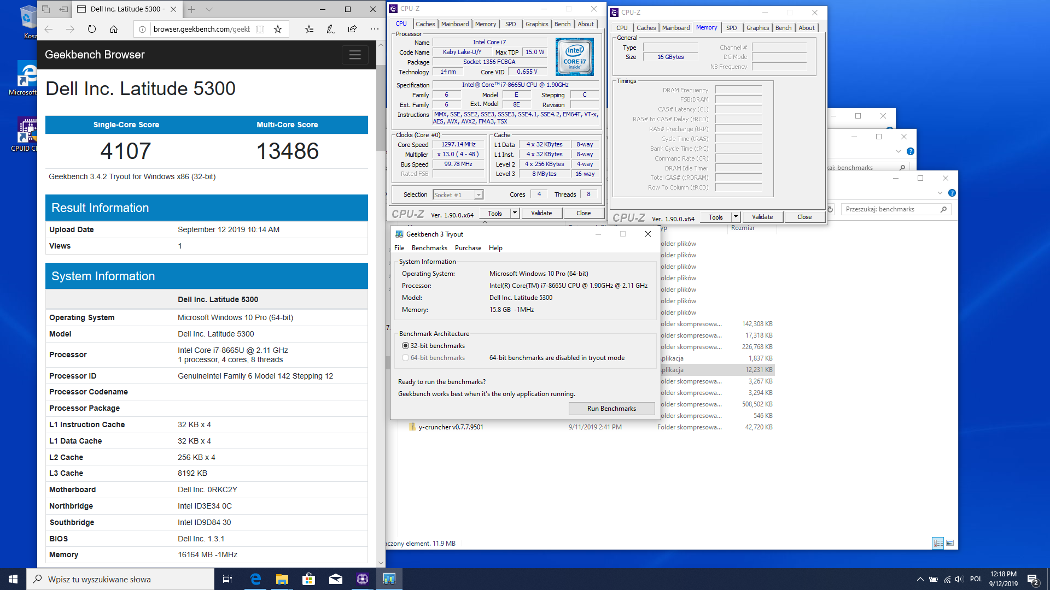The image size is (1050, 590).
Task: Click the volume tray icon
Action: click(959, 579)
